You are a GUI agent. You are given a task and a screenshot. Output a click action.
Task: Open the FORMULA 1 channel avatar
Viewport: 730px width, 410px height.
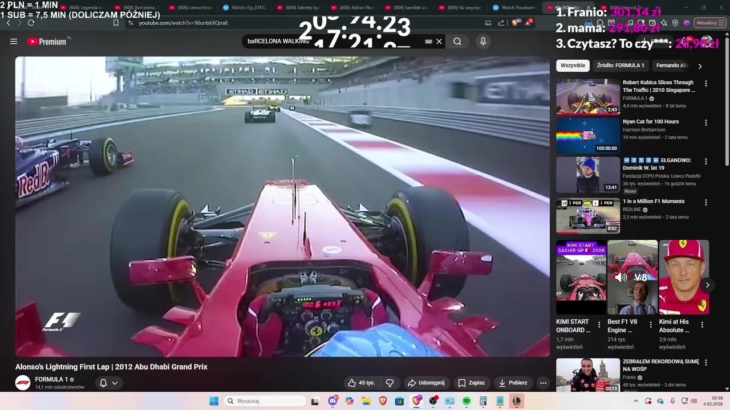[x=23, y=383]
